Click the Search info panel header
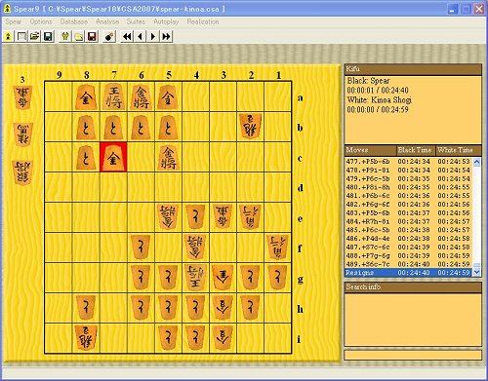 click(413, 287)
